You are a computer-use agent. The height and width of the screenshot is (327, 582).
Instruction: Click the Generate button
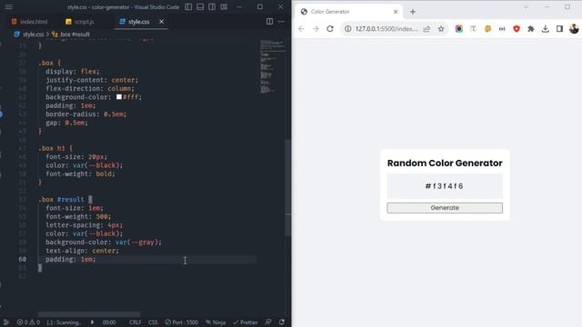coord(445,208)
